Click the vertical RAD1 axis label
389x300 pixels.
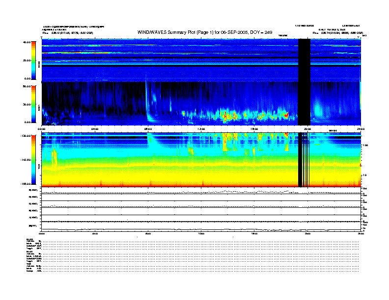[39, 107]
